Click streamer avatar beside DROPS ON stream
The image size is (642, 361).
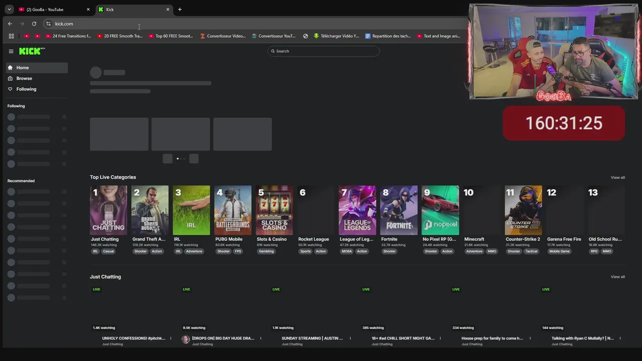(186, 339)
